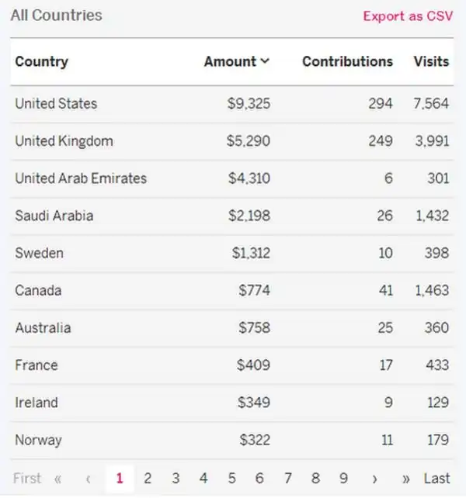Viewport: 466px width, 498px height.
Task: Navigate to page 9
Action: pos(343,479)
